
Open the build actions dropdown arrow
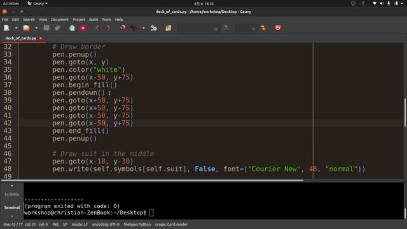pos(144,28)
